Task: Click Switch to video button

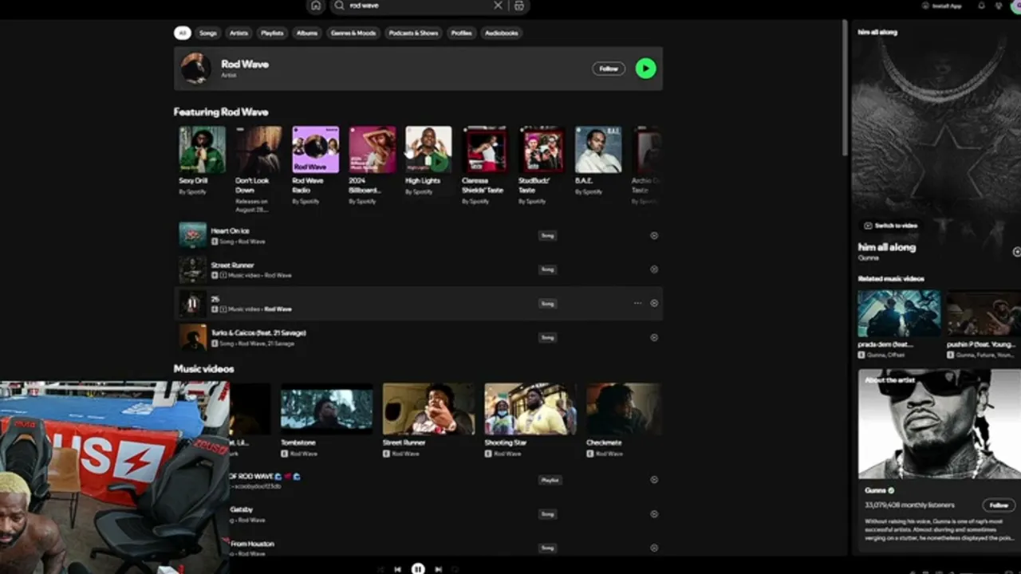Action: (x=891, y=226)
